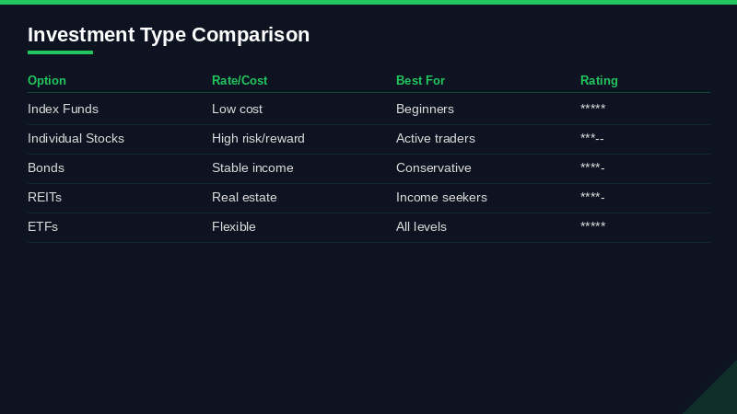Select the 'ETFs' option cell
Viewport: 737px width, 414px height.
click(x=42, y=227)
